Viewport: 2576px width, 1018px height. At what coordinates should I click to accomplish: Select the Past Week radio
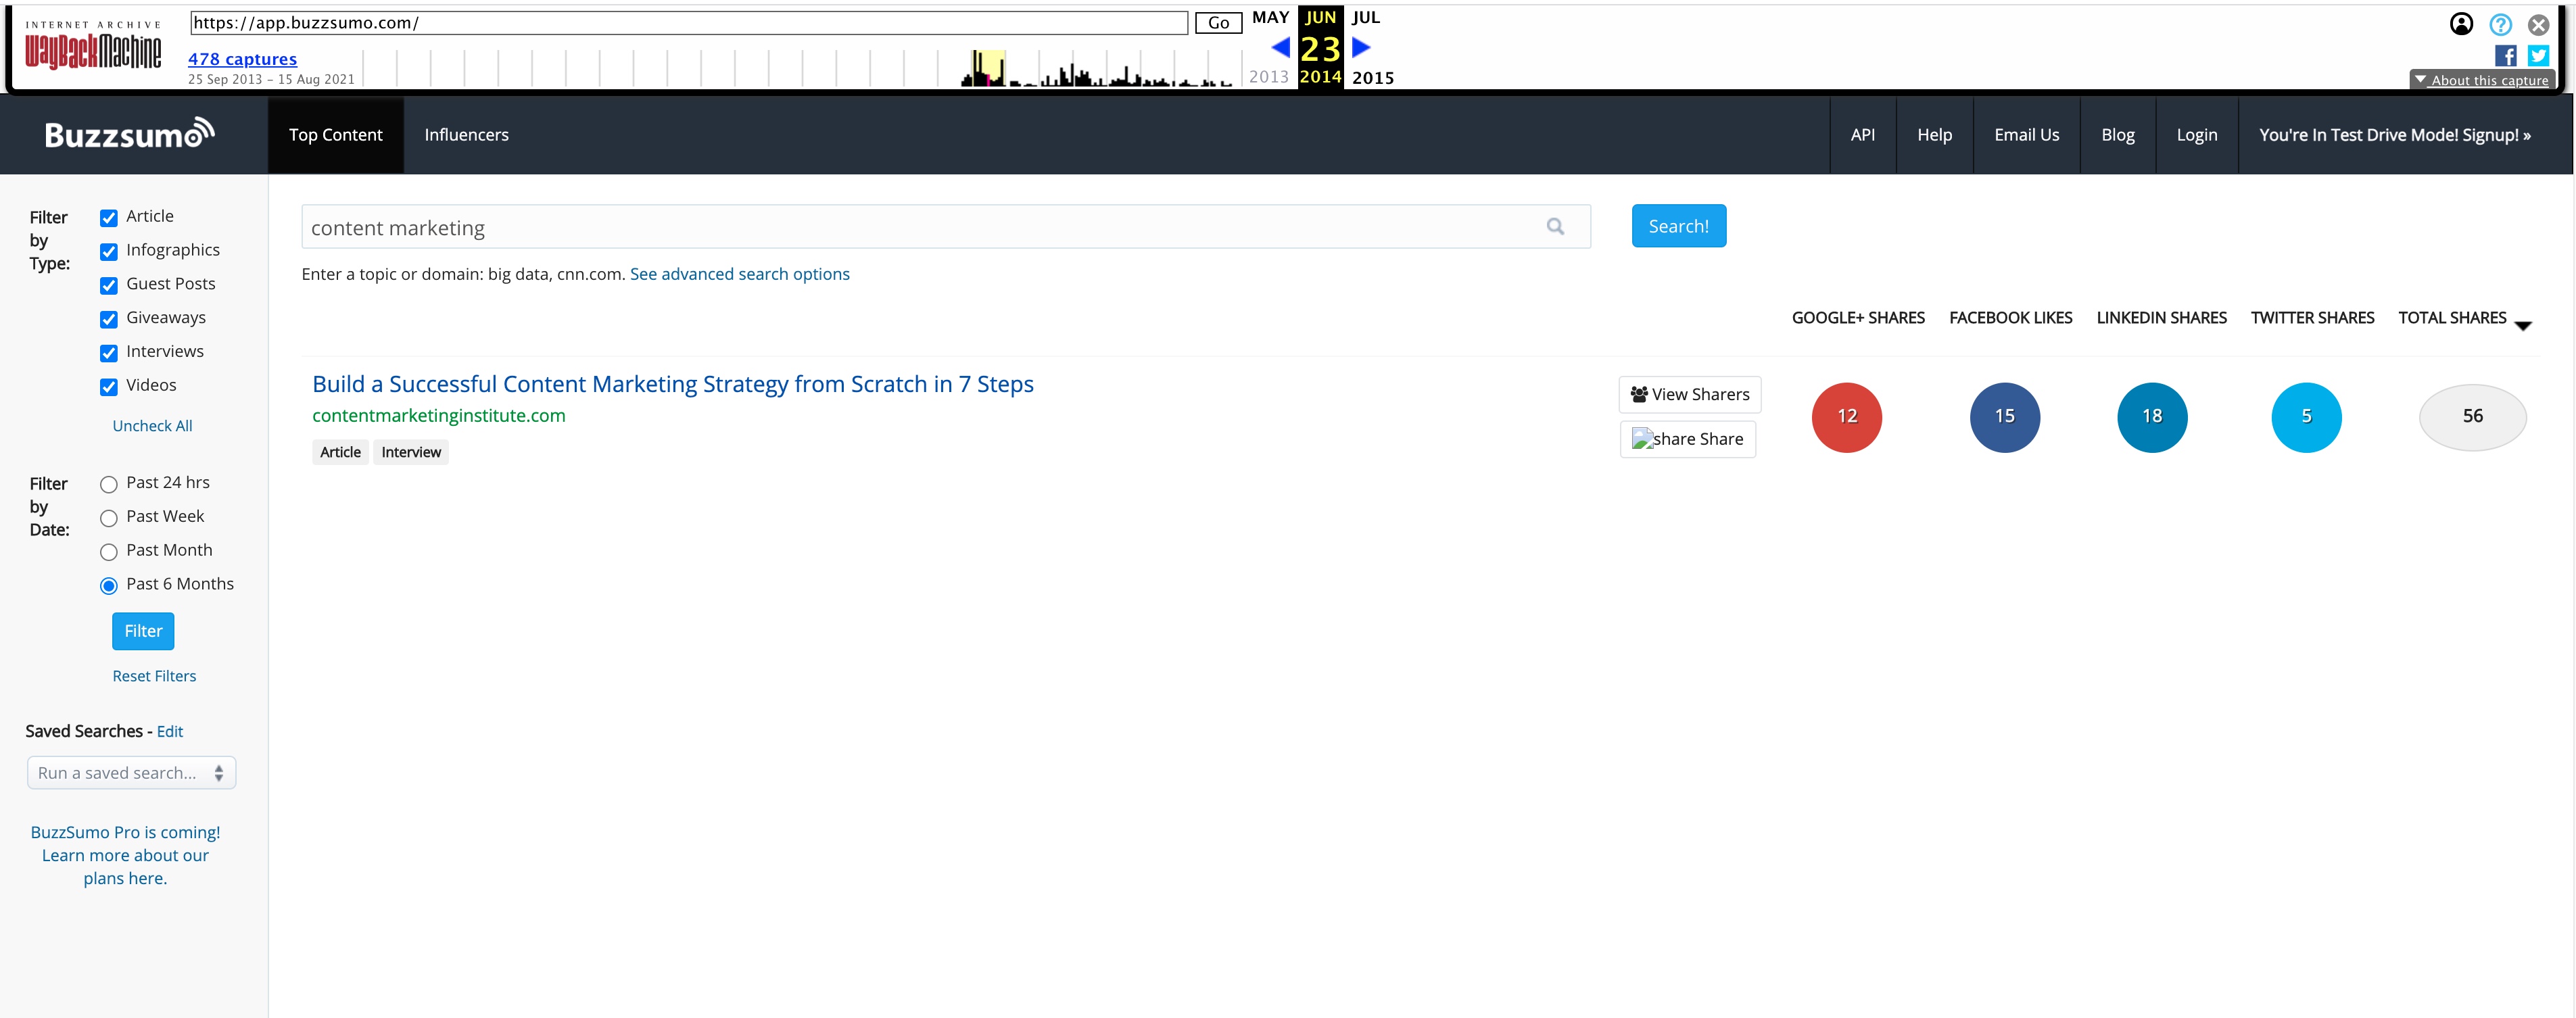pyautogui.click(x=109, y=518)
